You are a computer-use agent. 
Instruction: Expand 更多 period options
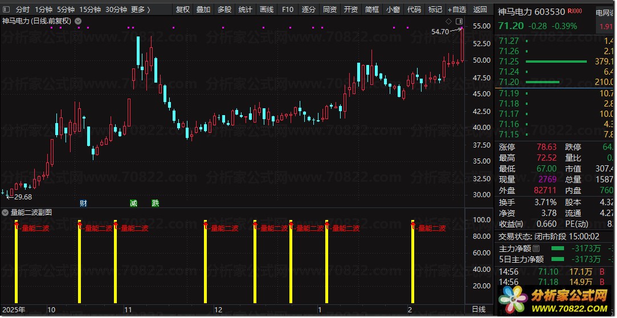point(141,10)
